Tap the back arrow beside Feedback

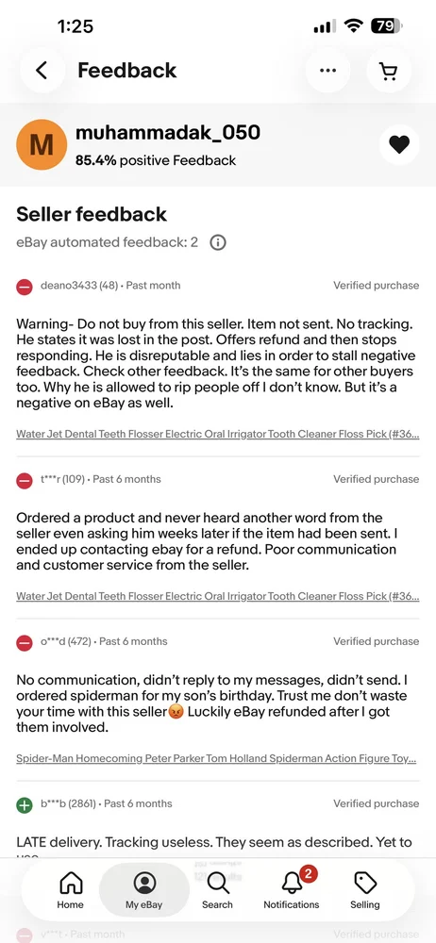click(x=41, y=71)
